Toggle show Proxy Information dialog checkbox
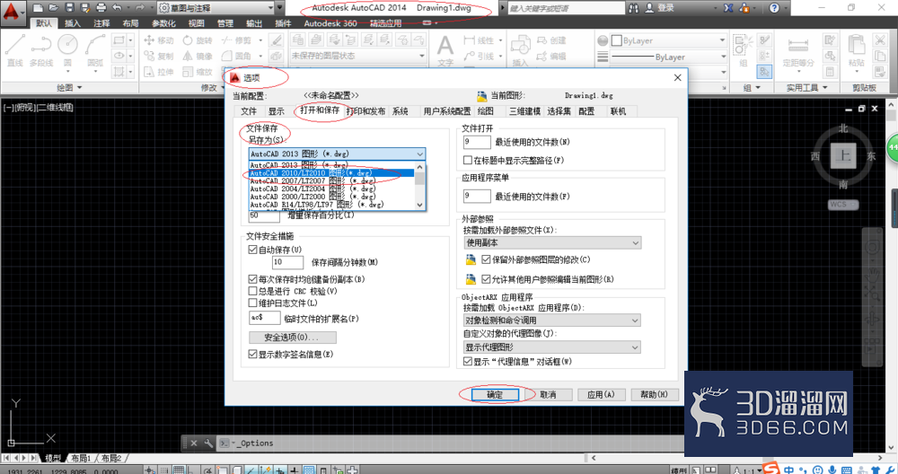Image resolution: width=898 pixels, height=474 pixels. (468, 362)
